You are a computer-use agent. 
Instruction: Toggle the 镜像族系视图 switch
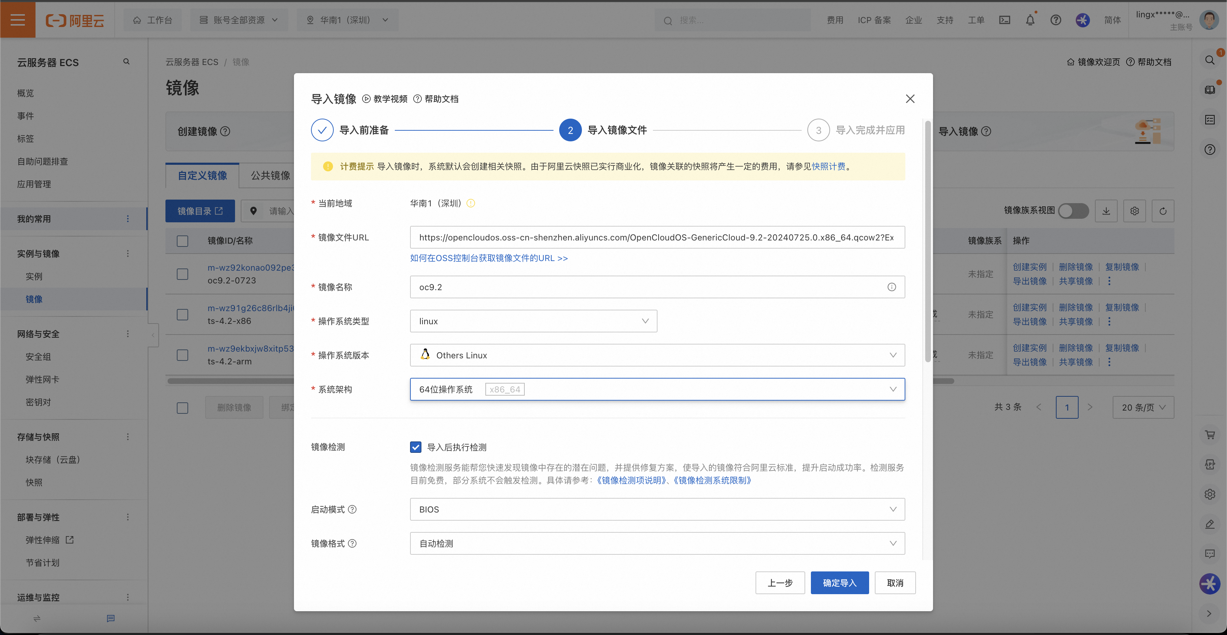(1073, 211)
